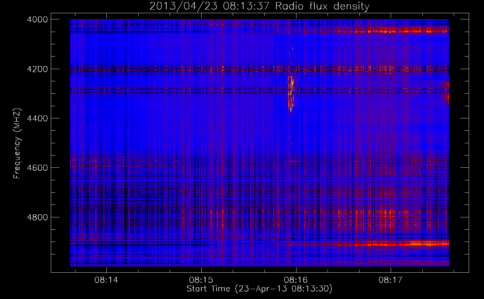Click the 'Frequency (MHZ)' y-axis title
Viewport: 484px width, 299px height.
[x=17, y=143]
